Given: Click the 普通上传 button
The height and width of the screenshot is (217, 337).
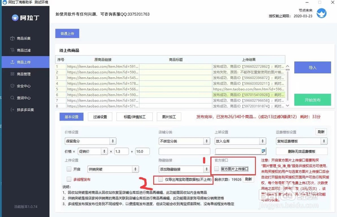Looking at the screenshot, I should (67, 34).
